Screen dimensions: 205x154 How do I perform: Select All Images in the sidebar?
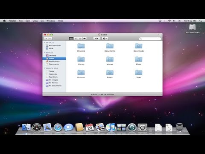[x=54, y=80]
